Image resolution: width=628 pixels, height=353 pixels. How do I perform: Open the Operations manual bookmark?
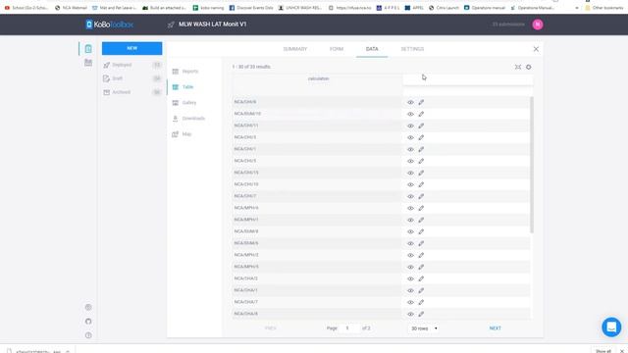(485, 8)
